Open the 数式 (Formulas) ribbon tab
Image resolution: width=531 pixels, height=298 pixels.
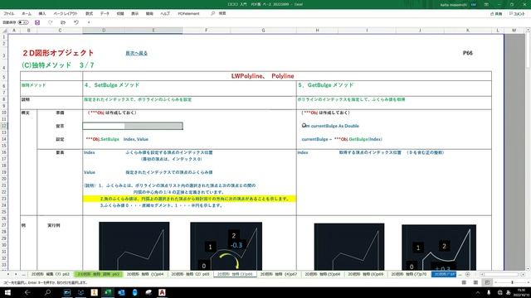[89, 13]
